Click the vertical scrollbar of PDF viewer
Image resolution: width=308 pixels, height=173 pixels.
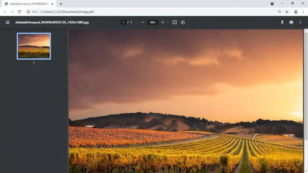coord(306,86)
